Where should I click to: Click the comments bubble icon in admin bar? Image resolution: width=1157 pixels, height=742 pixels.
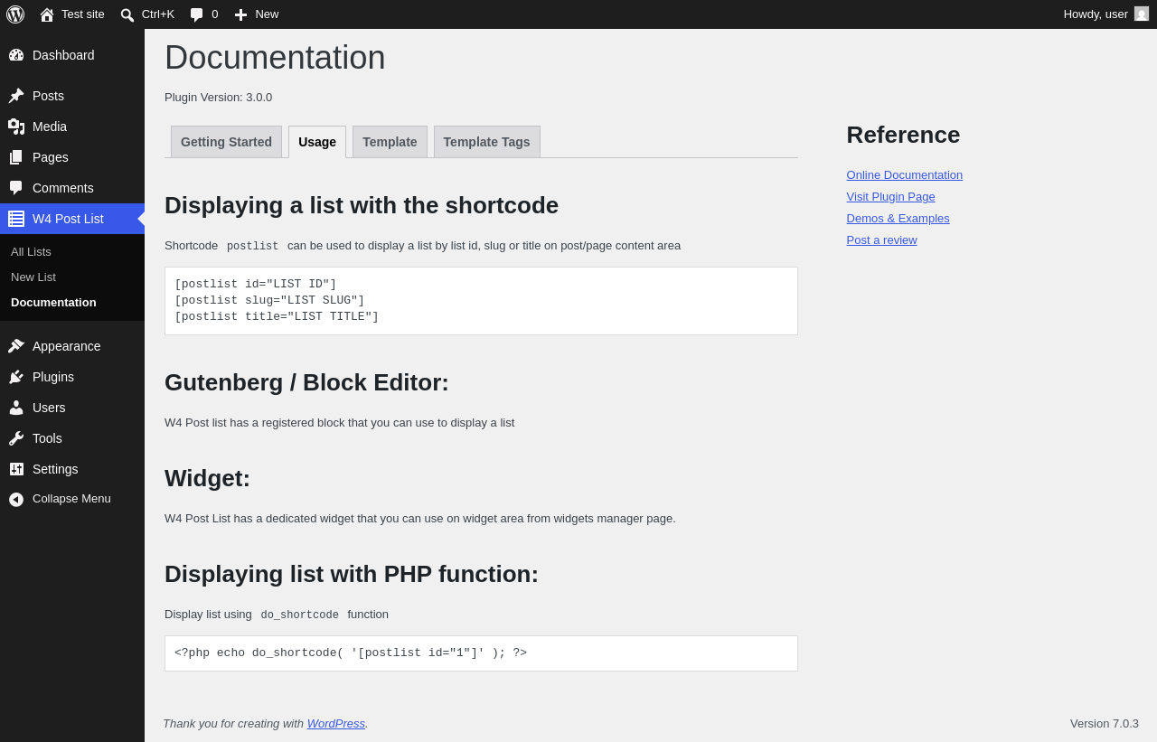click(197, 14)
